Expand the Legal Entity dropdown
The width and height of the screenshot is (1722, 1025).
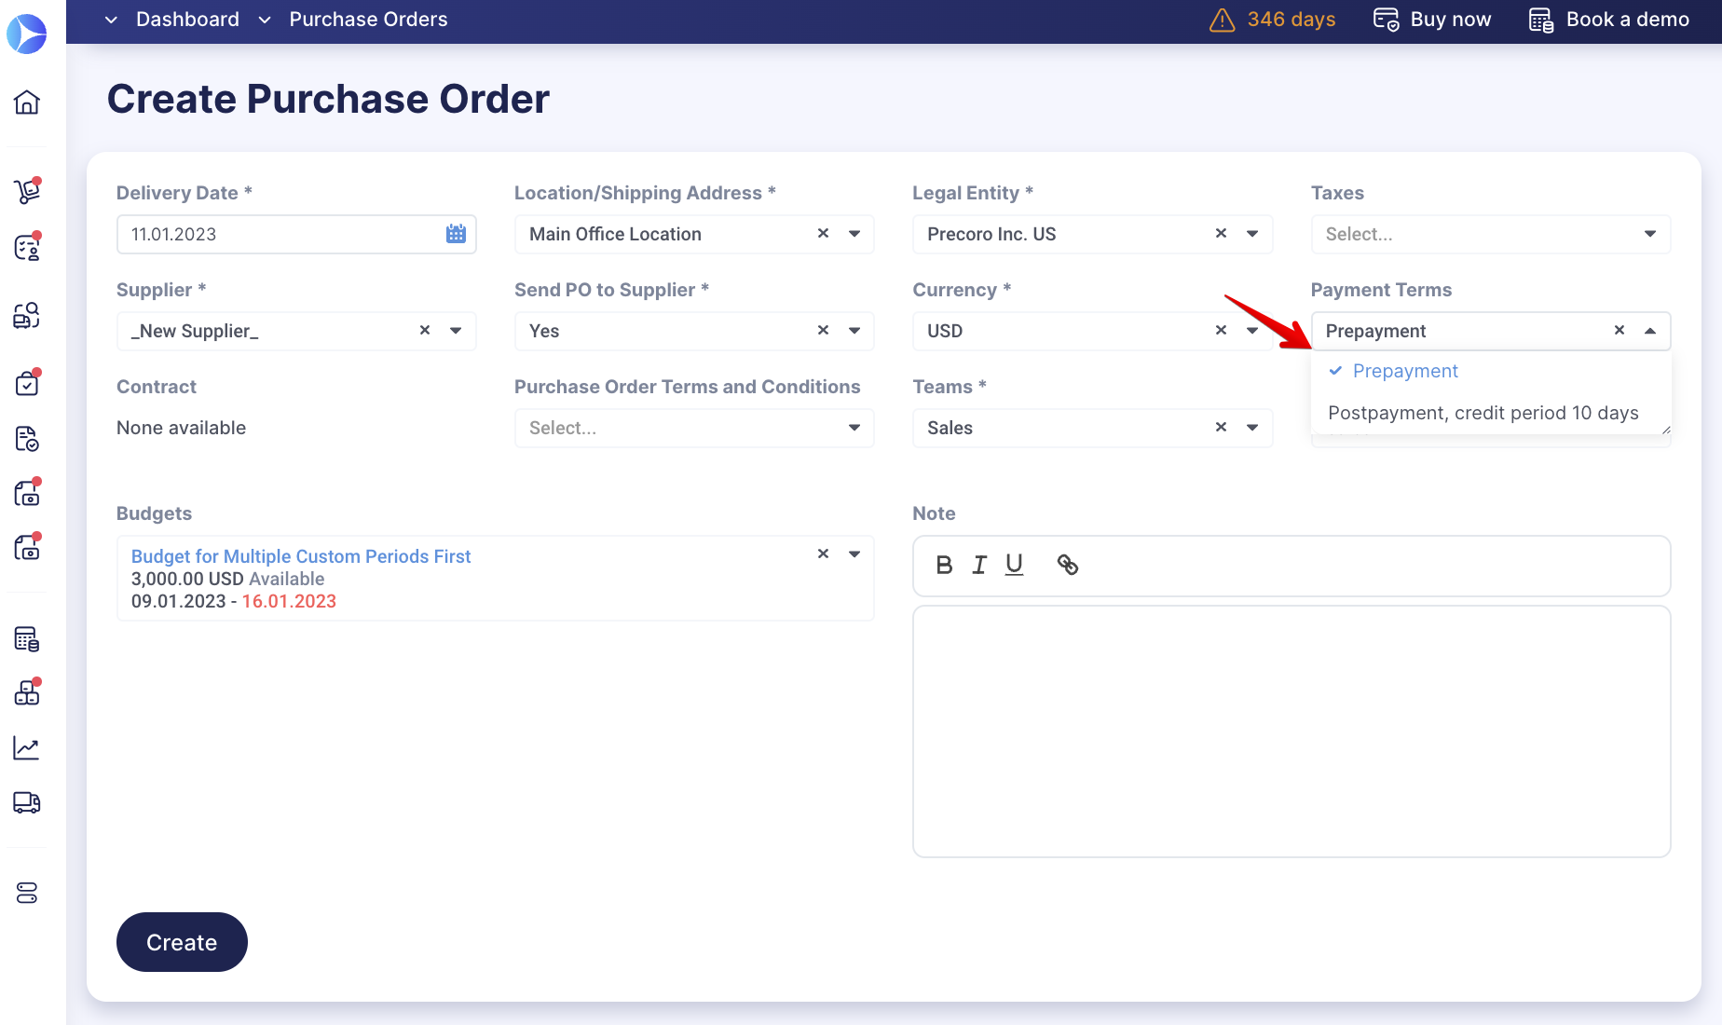1252,234
